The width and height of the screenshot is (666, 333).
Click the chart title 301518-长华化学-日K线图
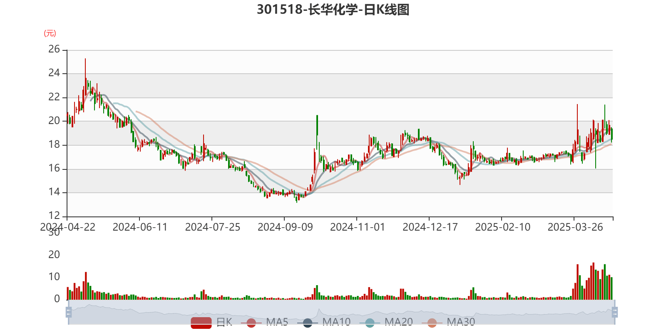coord(333,10)
